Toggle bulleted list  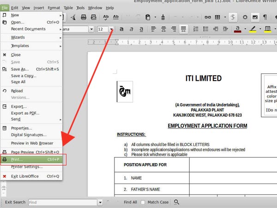pos(205,29)
